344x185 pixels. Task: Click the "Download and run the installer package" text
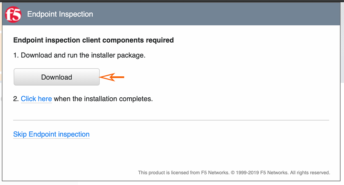pyautogui.click(x=83, y=55)
